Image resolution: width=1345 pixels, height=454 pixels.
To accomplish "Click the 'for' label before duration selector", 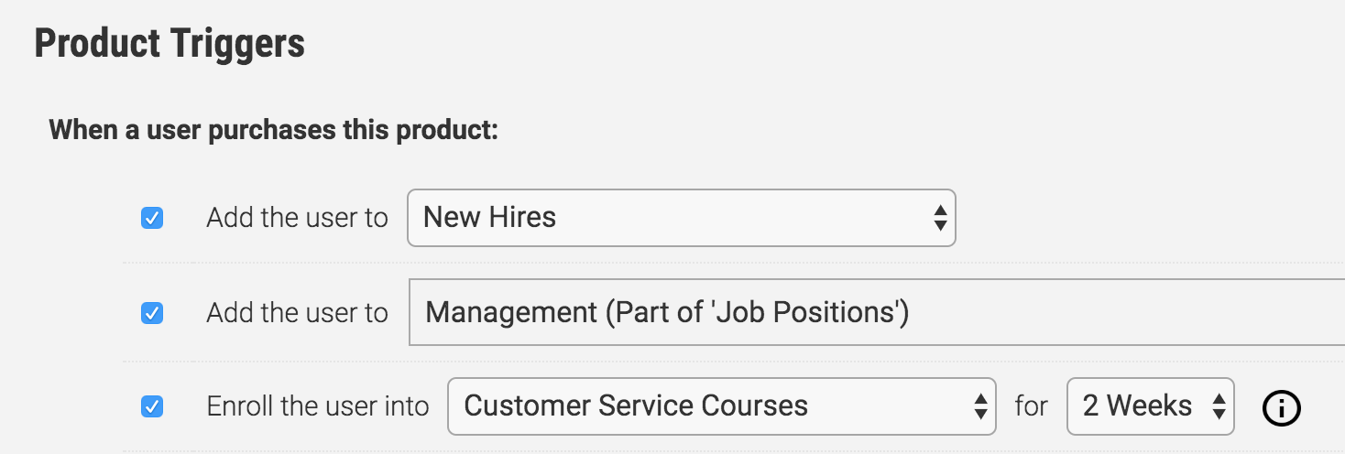I will coord(1031,406).
